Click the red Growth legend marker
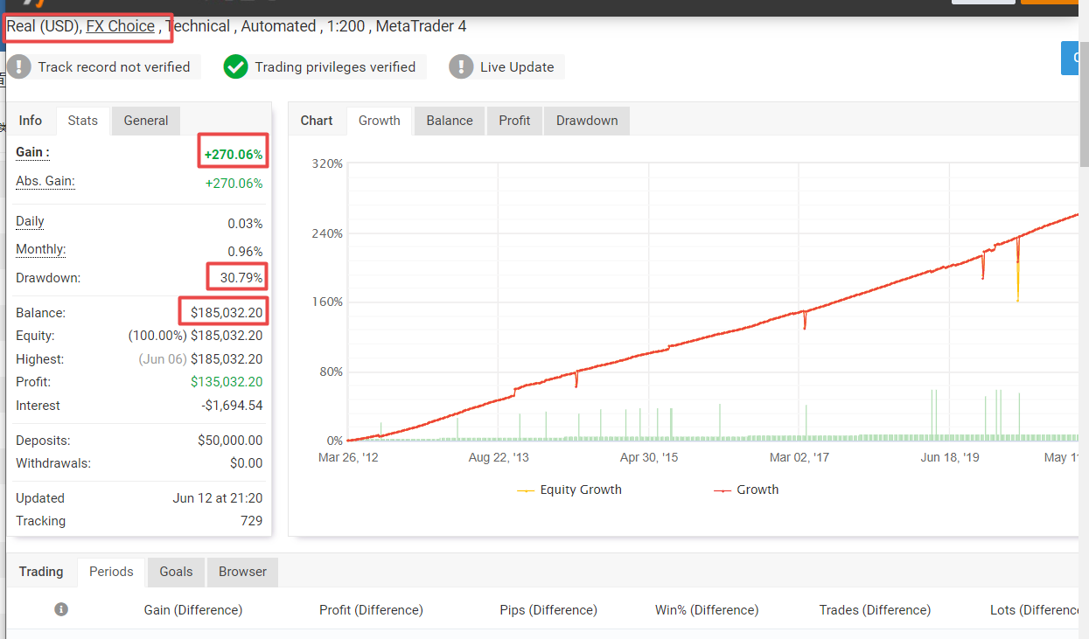This screenshot has height=639, width=1089. 723,490
